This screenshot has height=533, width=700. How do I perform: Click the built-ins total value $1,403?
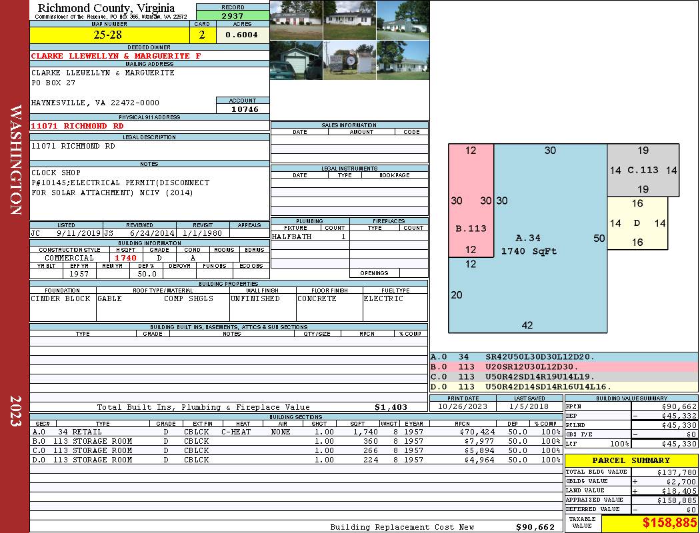point(391,407)
